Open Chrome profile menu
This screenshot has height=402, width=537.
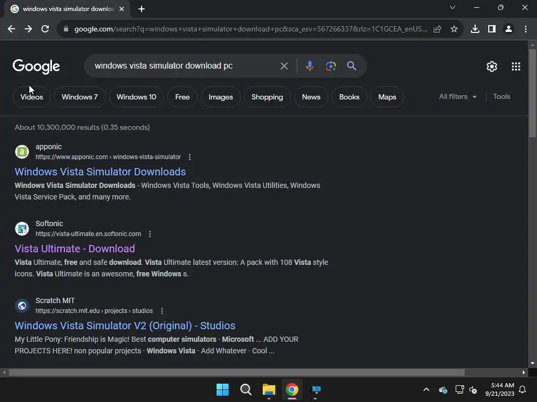(509, 29)
